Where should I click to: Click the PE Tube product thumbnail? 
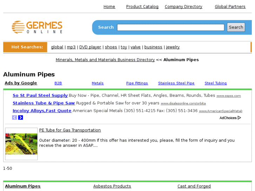(21, 144)
